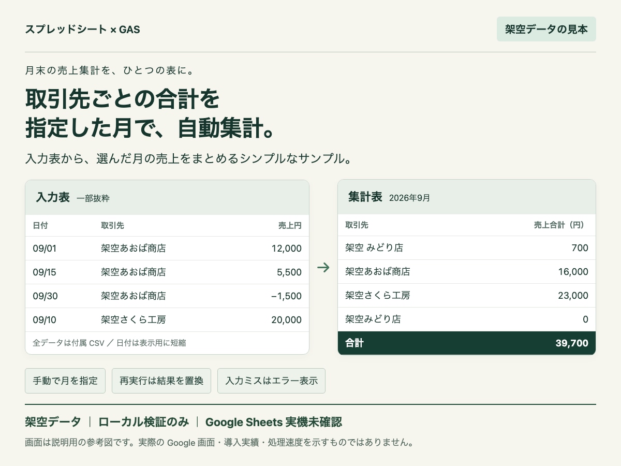The width and height of the screenshot is (621, 466).
Task: Select the 09/15 date cell
Action: click(45, 272)
